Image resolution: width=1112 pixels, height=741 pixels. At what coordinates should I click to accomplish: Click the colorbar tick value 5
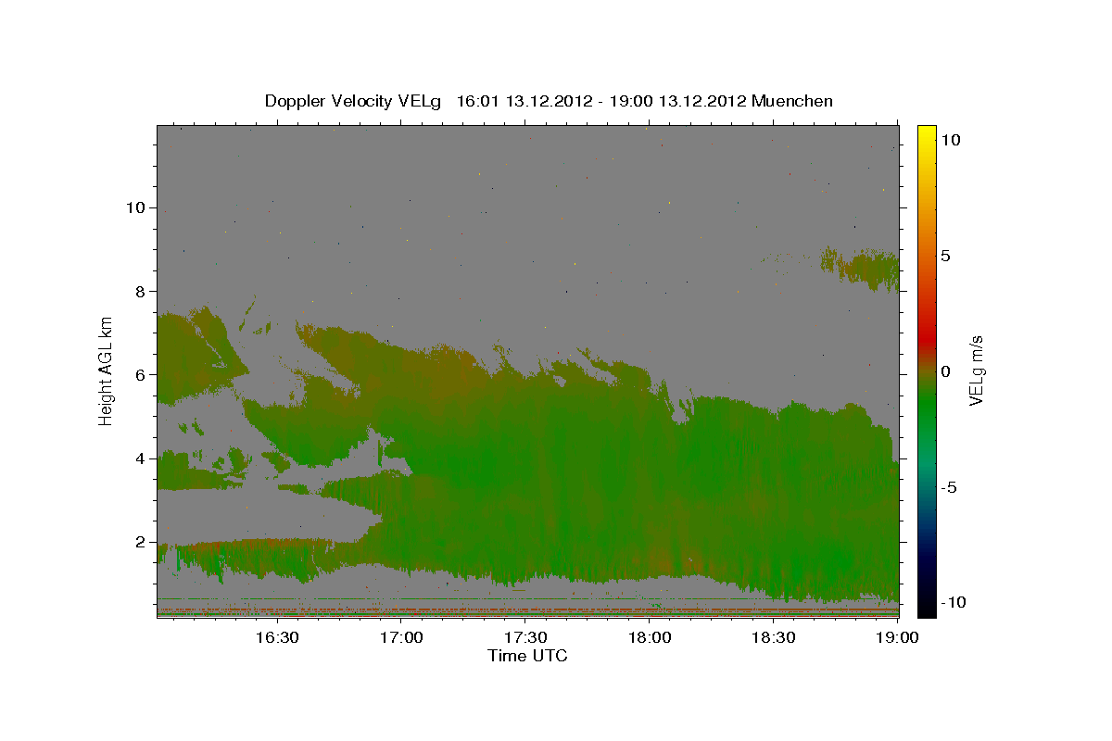(x=944, y=256)
